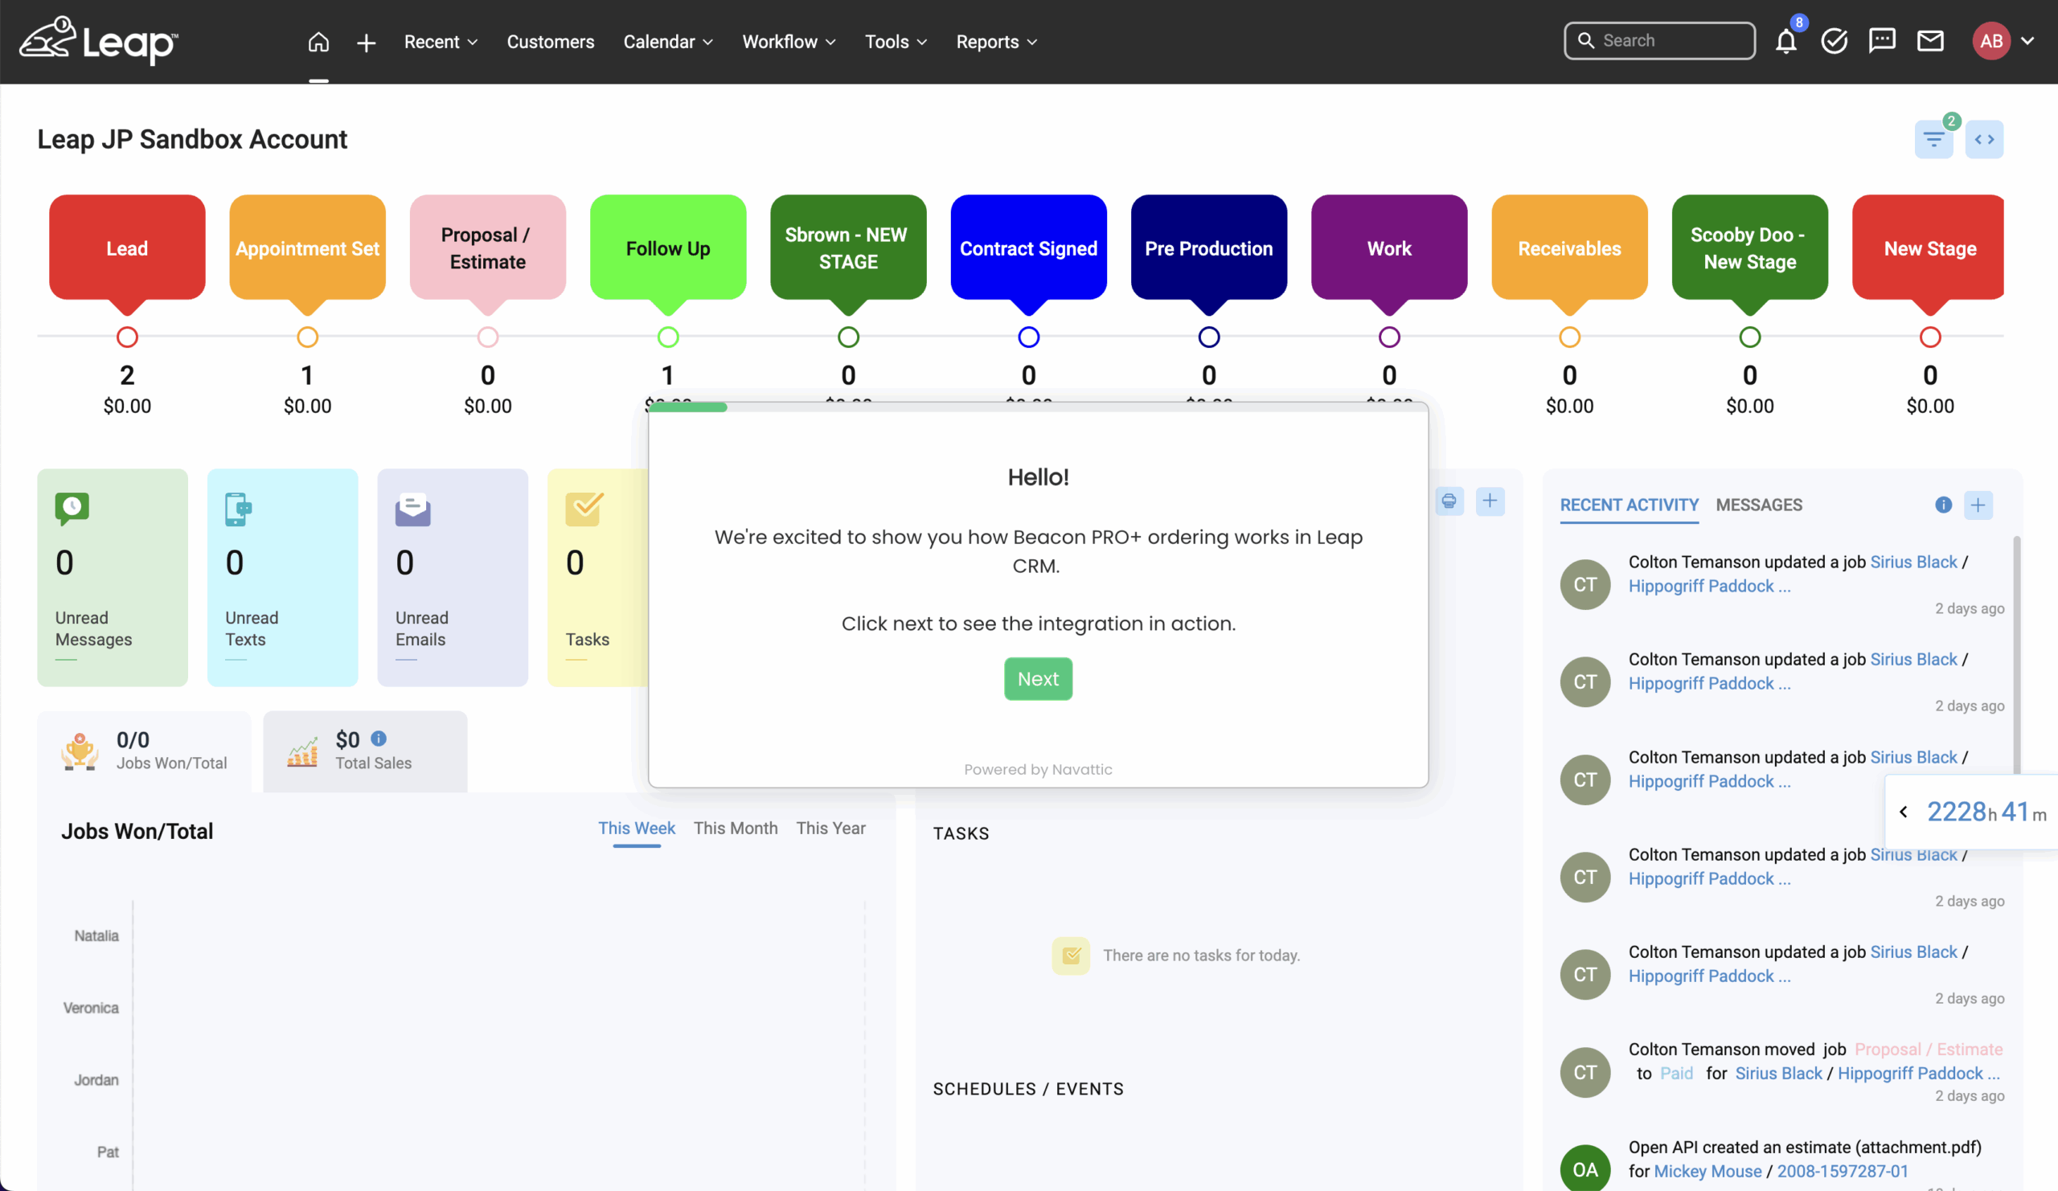Open the Jobs Won/Total stat card

coord(145,751)
